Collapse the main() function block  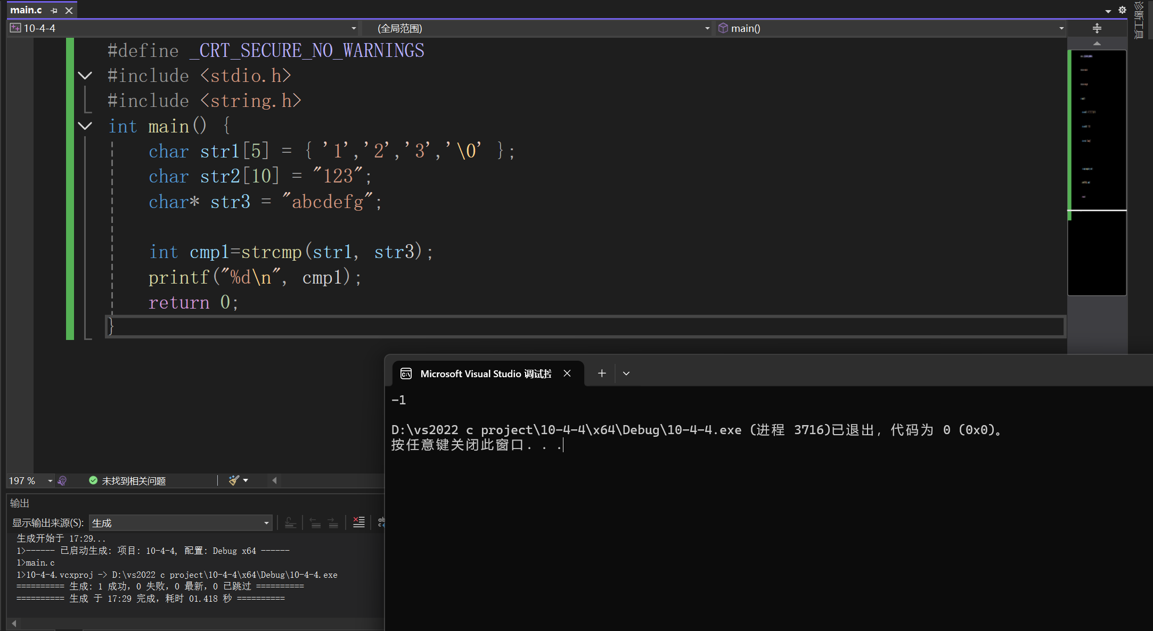pyautogui.click(x=85, y=126)
